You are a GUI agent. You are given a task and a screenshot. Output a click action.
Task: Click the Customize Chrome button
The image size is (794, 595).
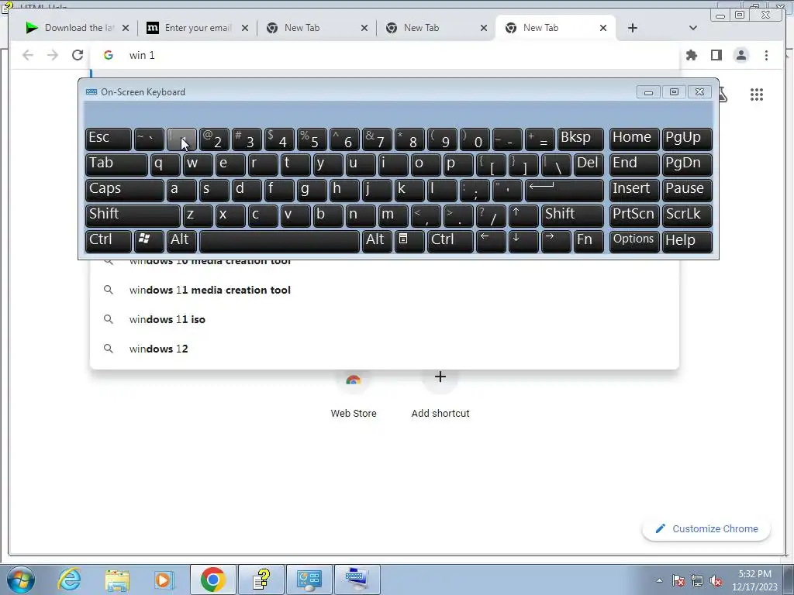coord(706,528)
